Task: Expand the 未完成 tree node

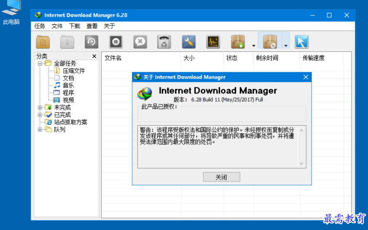Action: click(40, 107)
